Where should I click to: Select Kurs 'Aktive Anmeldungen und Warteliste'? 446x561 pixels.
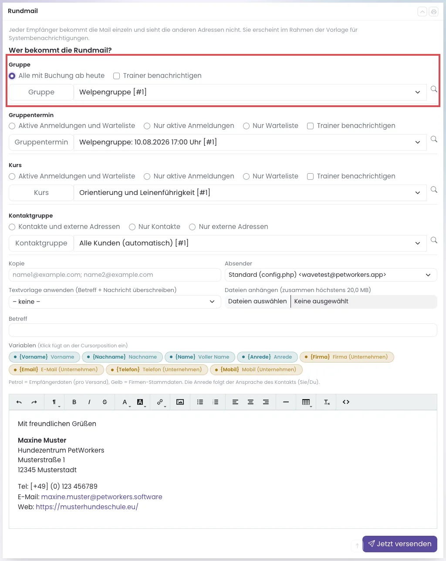click(12, 176)
